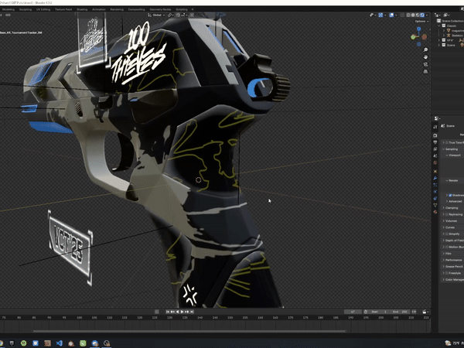Viewport: 464px width, 348px height.
Task: Open the overlays options dropdown arrow
Action: click(396, 15)
